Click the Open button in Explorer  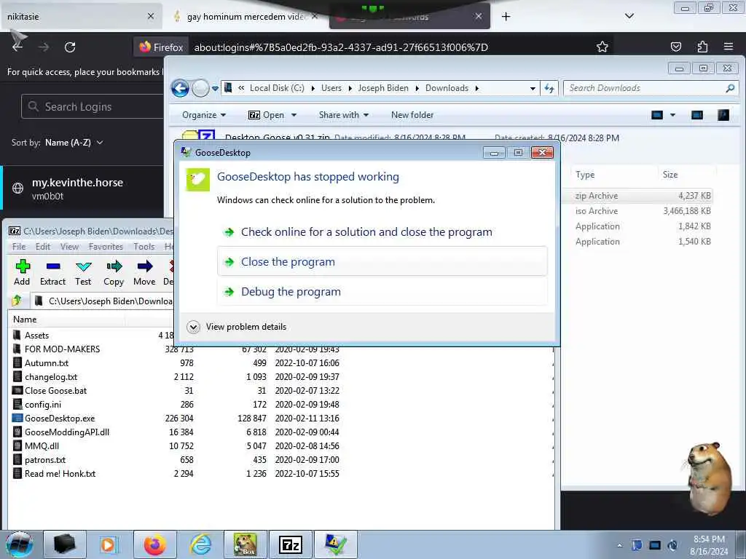tap(267, 115)
